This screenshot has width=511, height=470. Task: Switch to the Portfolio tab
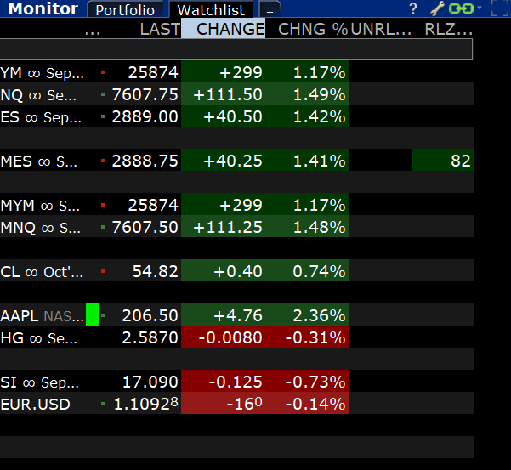[126, 9]
